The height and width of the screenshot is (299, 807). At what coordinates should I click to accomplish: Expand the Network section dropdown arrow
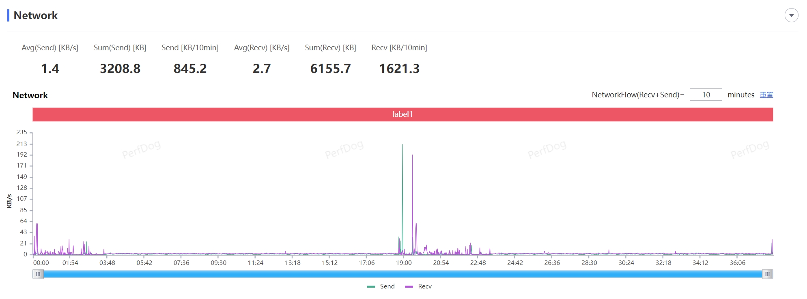(791, 15)
